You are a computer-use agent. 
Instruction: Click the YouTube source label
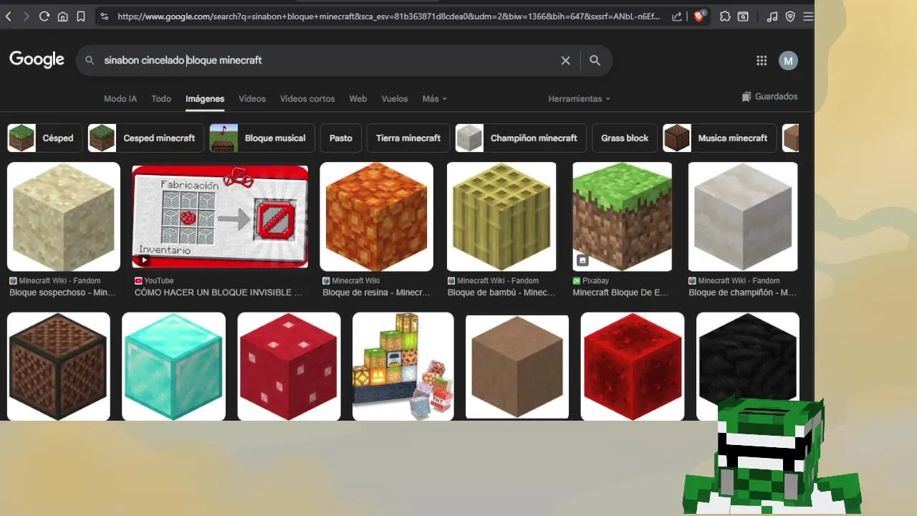point(154,281)
